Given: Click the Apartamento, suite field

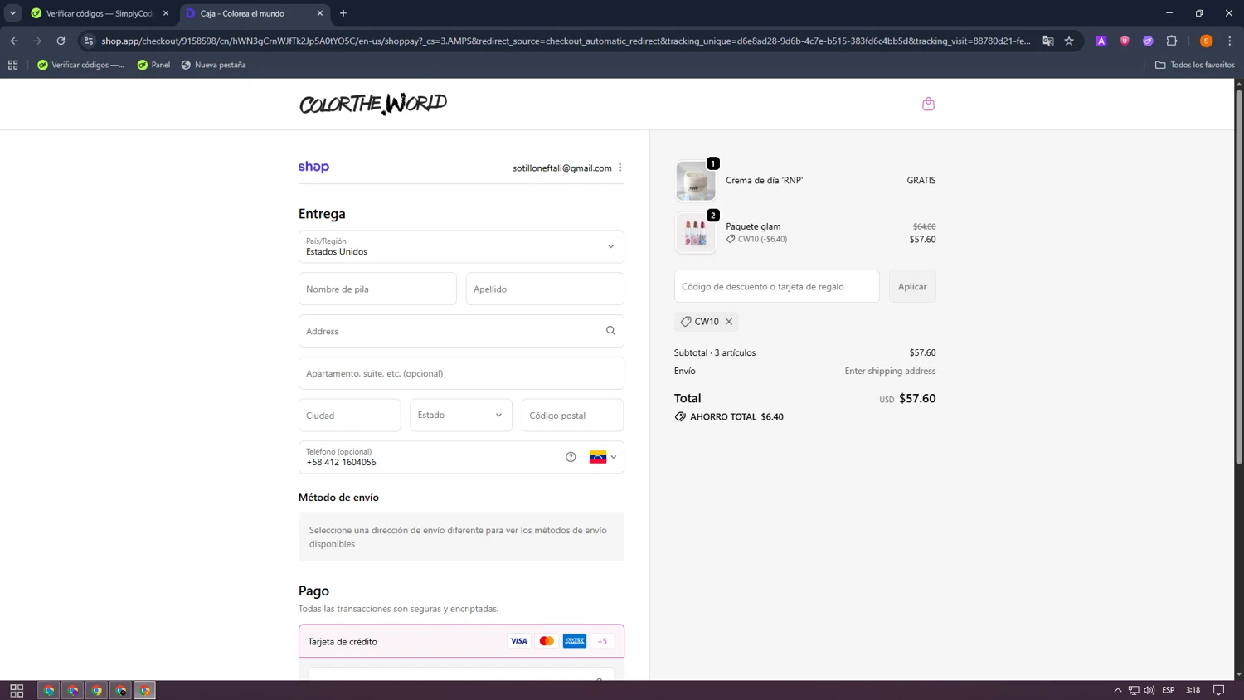Looking at the screenshot, I should click(461, 373).
